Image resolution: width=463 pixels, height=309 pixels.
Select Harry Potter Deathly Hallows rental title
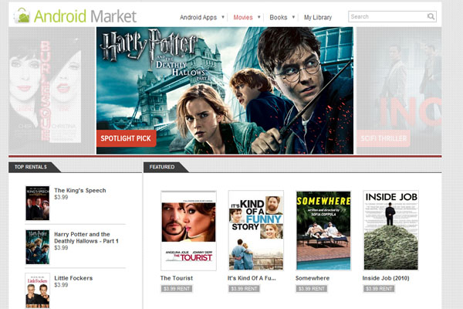(x=82, y=238)
